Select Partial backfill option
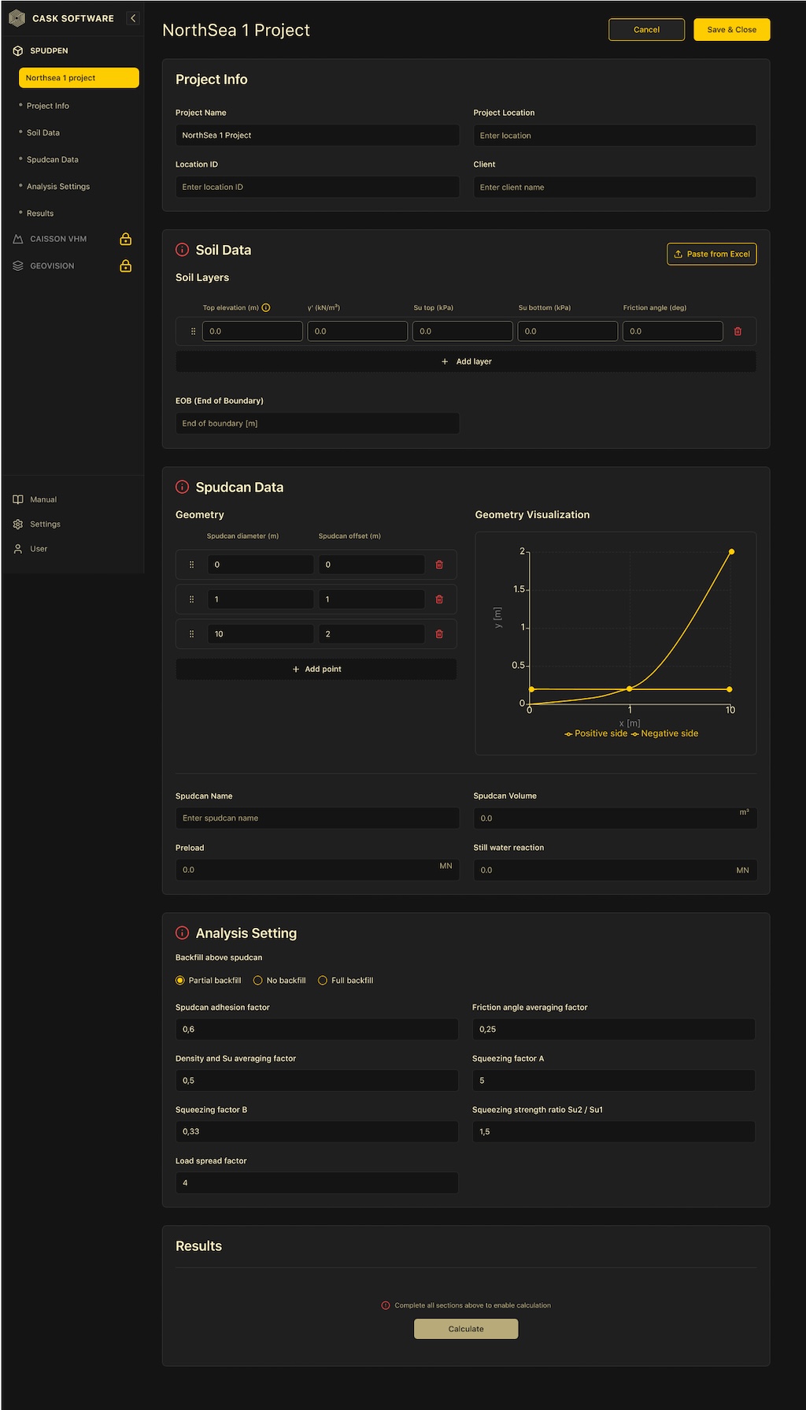 click(180, 981)
